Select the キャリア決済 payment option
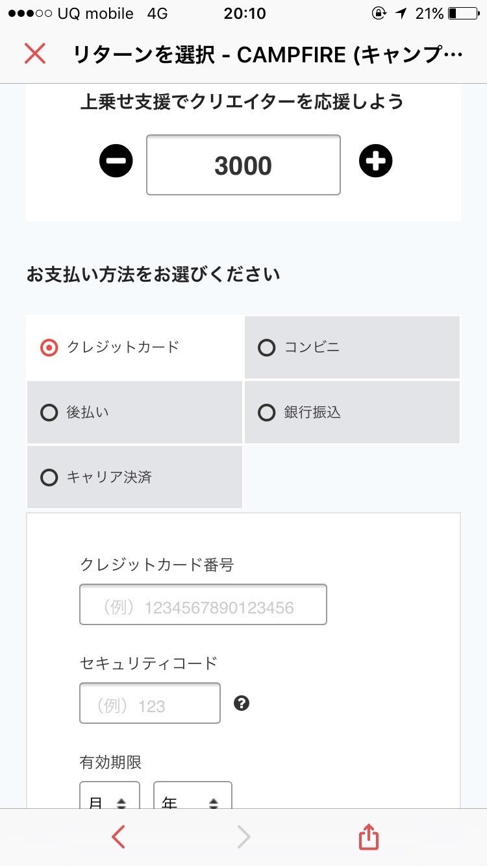 pyautogui.click(x=134, y=478)
